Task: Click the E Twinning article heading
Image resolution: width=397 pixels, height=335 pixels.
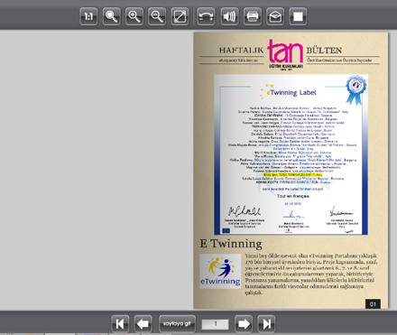Action: tap(231, 244)
